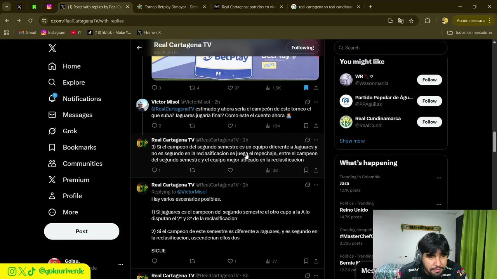The height and width of the screenshot is (279, 497).
Task: Open options for the Jara trend
Action: 439,178
